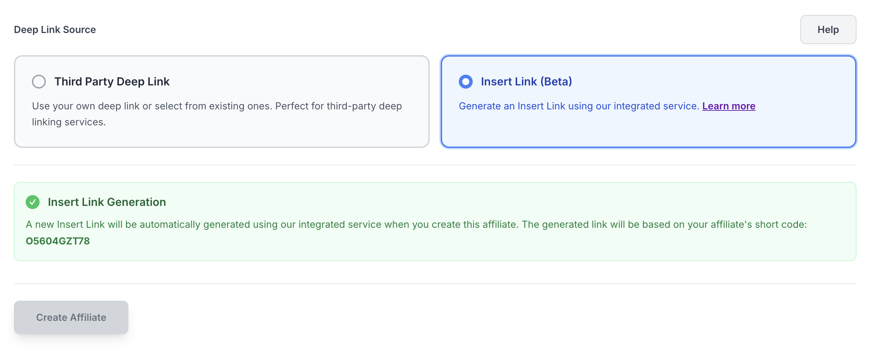This screenshot has height=350, width=869.
Task: Click the green checkmark success icon
Action: 33,202
